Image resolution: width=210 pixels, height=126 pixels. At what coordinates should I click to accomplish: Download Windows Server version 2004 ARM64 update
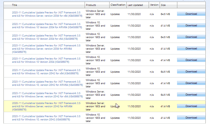(x=191, y=49)
